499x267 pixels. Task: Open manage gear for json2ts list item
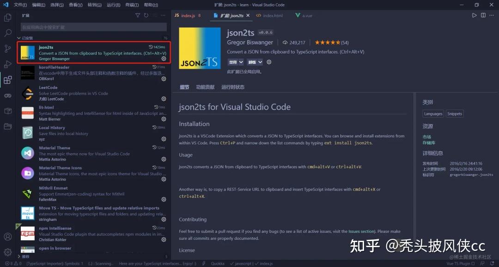(164, 59)
